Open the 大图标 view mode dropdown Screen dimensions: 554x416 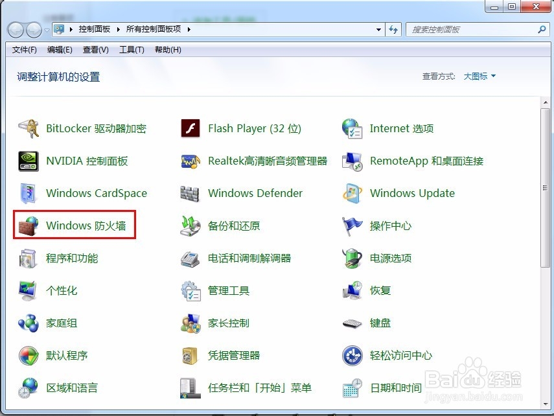(478, 76)
